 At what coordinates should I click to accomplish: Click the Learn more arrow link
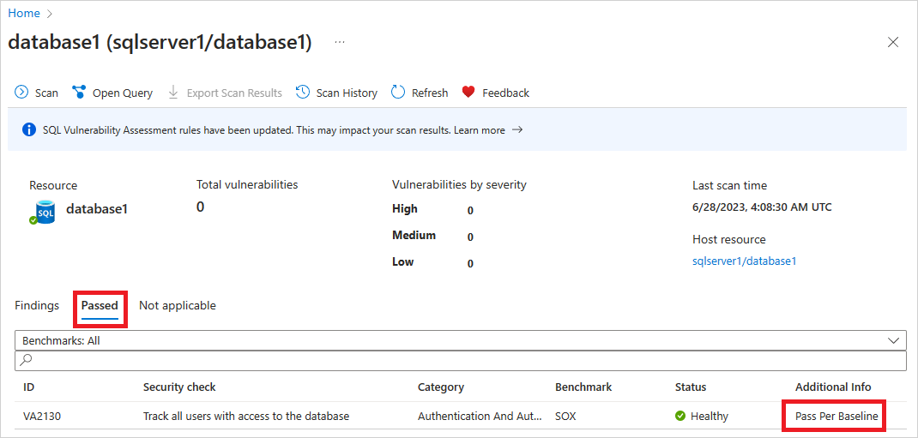click(x=488, y=129)
